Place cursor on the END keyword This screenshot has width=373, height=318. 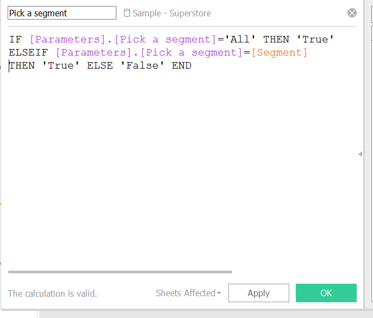182,66
